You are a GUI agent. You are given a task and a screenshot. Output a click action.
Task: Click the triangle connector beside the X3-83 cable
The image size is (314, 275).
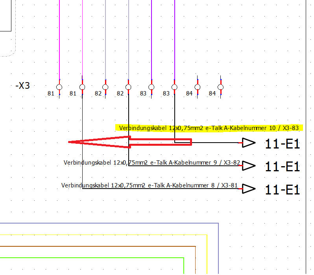(x=249, y=143)
